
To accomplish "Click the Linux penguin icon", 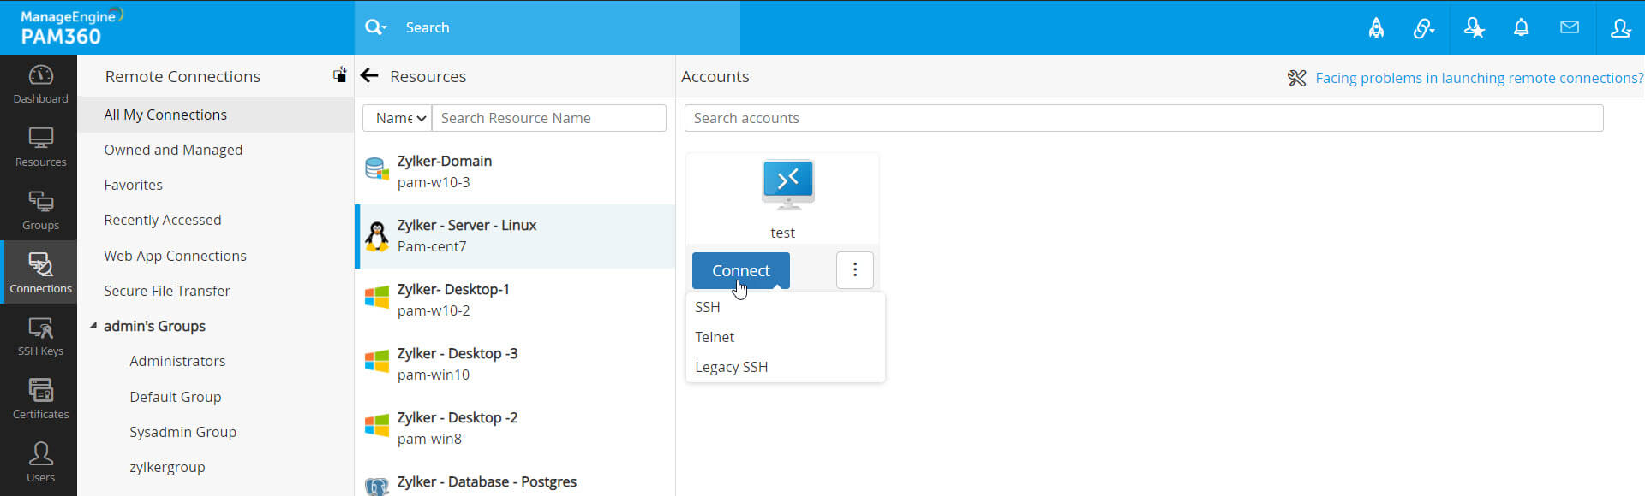I will click(x=377, y=235).
